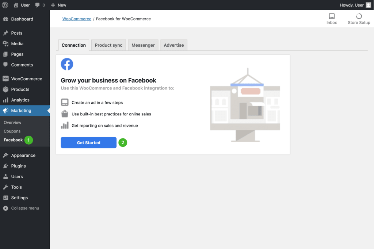Click the Products box icon
Image resolution: width=374 pixels, height=249 pixels.
pyautogui.click(x=6, y=89)
